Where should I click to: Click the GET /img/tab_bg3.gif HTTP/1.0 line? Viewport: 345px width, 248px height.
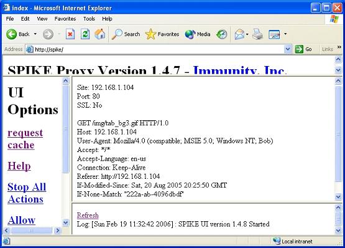pos(123,123)
